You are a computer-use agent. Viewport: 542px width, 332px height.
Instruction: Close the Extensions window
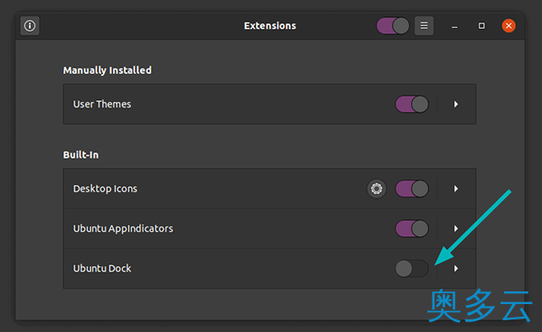tap(509, 26)
